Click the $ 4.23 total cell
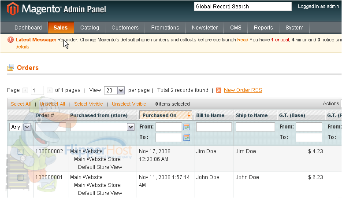 pos(316,151)
